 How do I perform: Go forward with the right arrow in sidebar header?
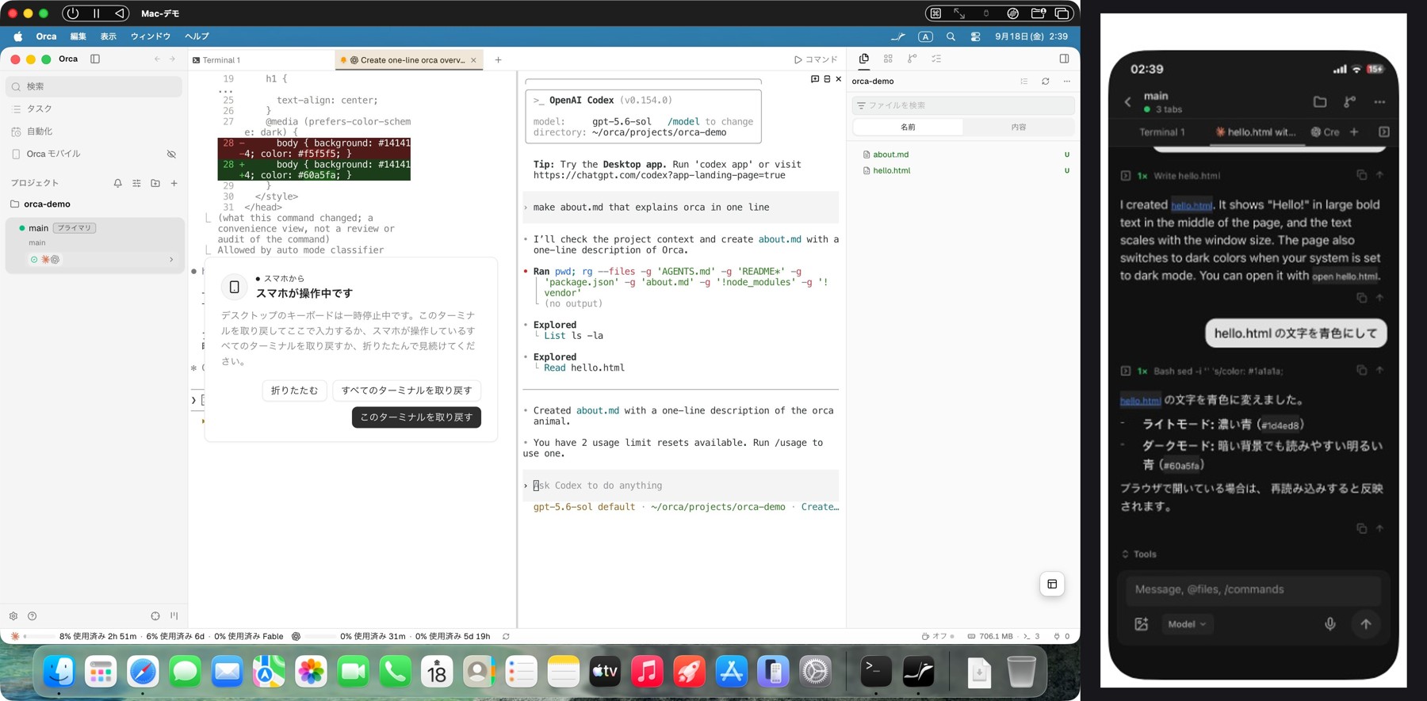coord(172,59)
